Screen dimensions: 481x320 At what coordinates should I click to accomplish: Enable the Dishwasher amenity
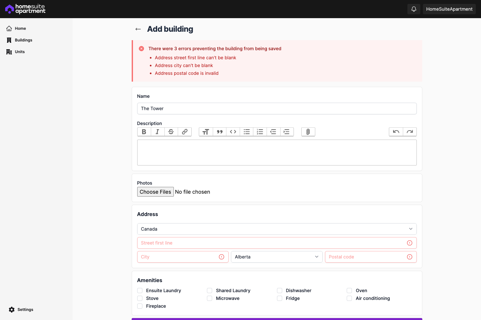click(x=279, y=291)
